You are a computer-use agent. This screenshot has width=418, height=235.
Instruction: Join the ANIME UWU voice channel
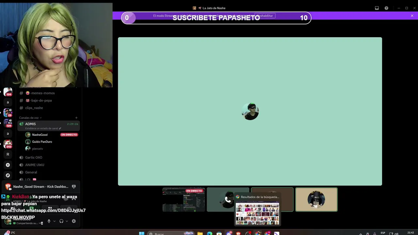(x=48, y=165)
